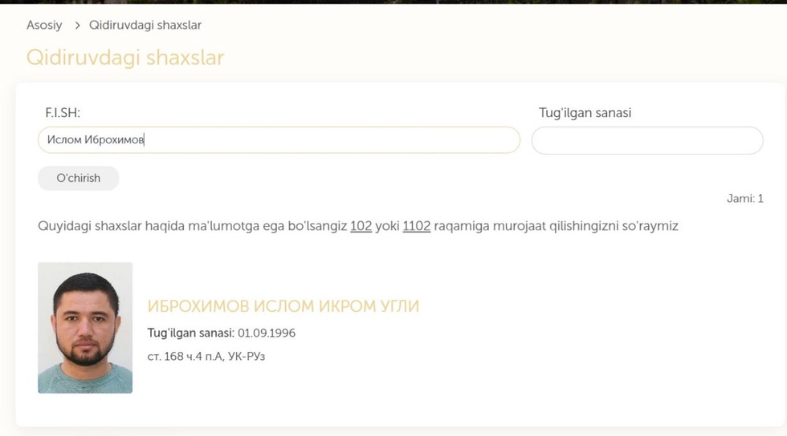Focus the F.I.SH name search field
Viewport: 787px width, 436px height.
tap(321, 140)
